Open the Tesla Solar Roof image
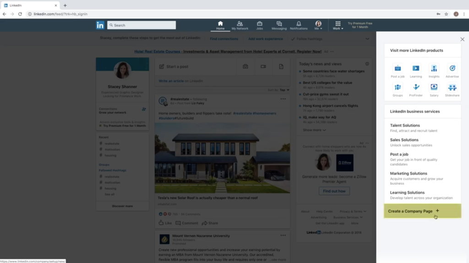 222,158
